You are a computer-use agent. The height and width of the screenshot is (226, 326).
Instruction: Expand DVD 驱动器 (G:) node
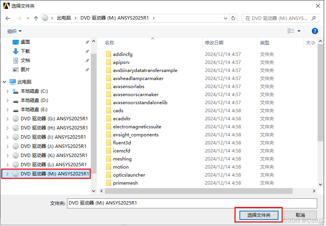tap(8, 119)
